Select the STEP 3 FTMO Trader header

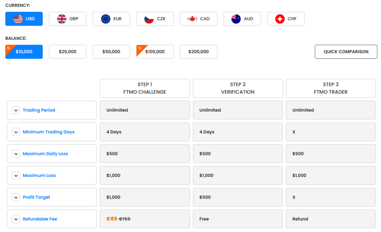coord(330,88)
